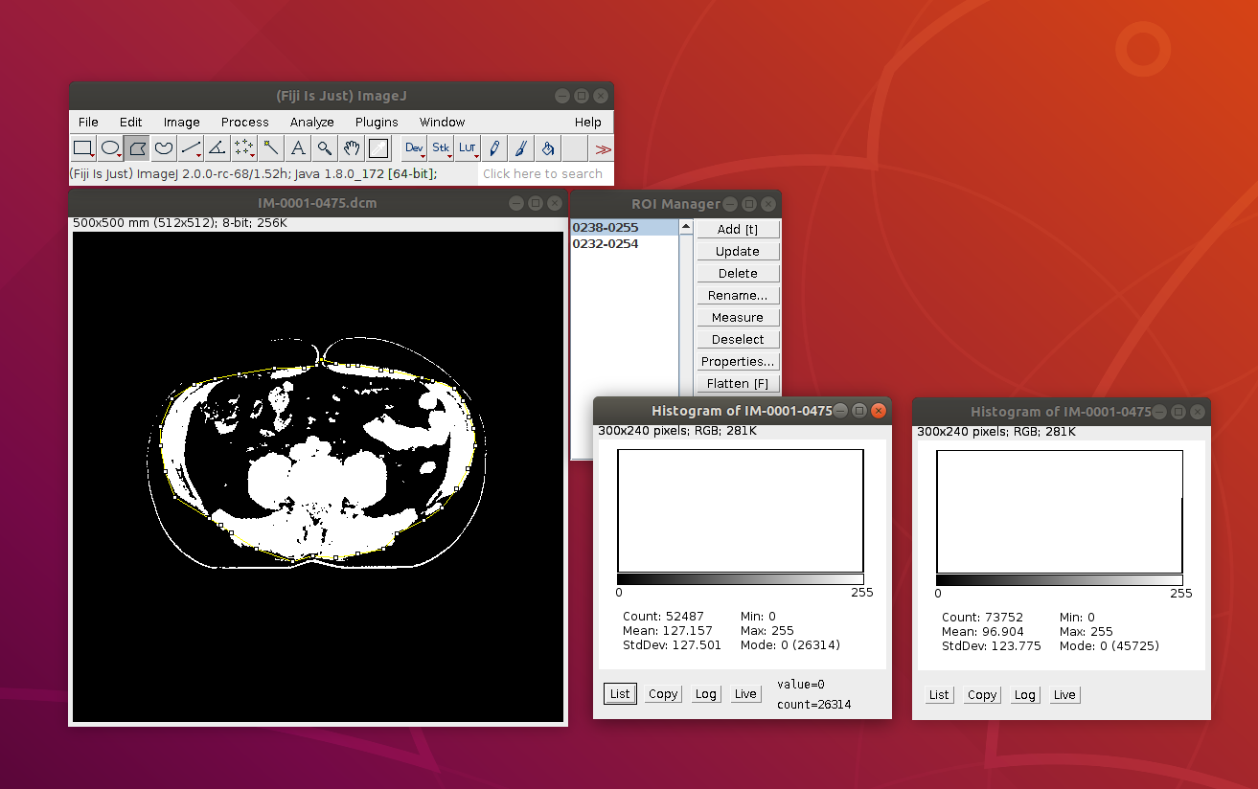Viewport: 1258px width, 789px height.
Task: Select the Oval selection tool
Action: (110, 148)
